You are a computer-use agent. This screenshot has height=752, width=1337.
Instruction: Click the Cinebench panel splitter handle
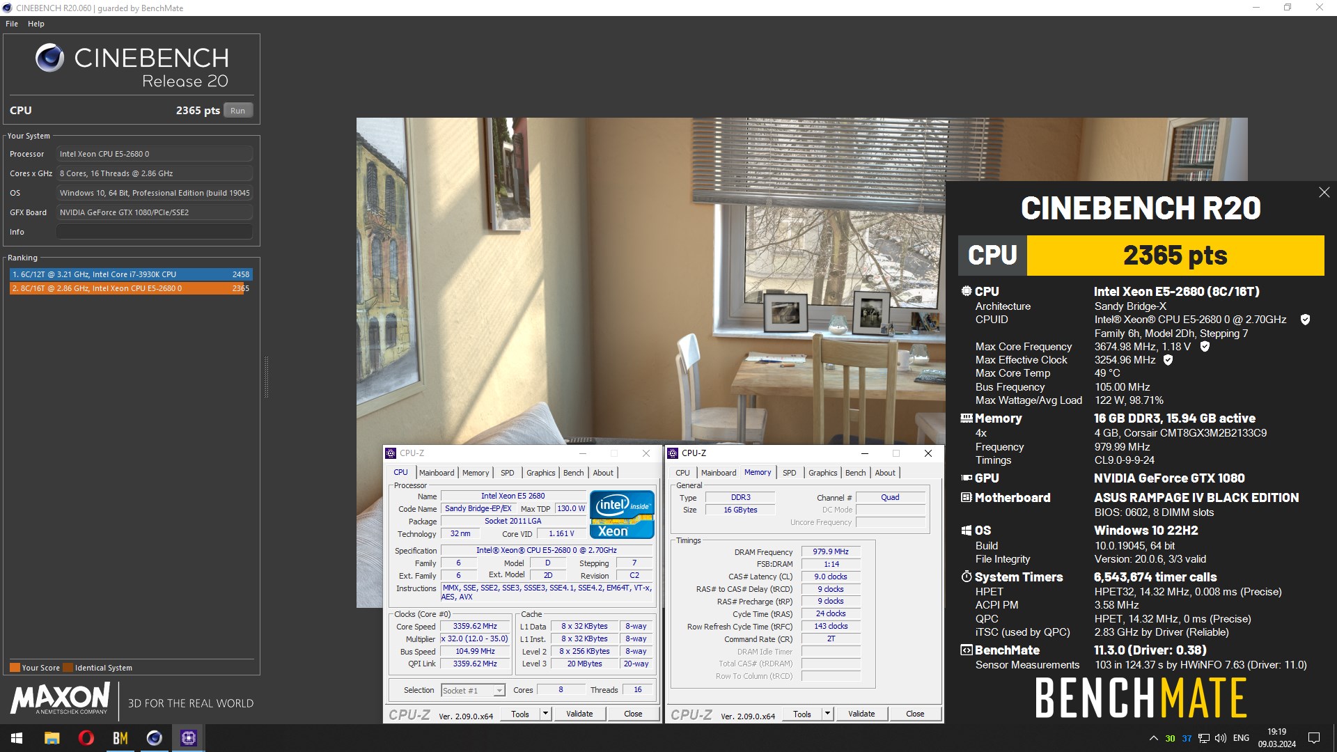click(x=266, y=377)
